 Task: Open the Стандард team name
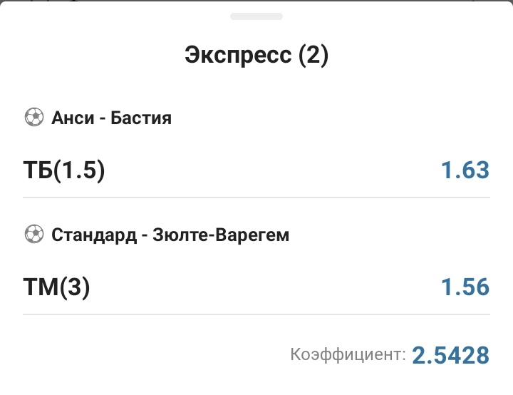click(x=94, y=235)
